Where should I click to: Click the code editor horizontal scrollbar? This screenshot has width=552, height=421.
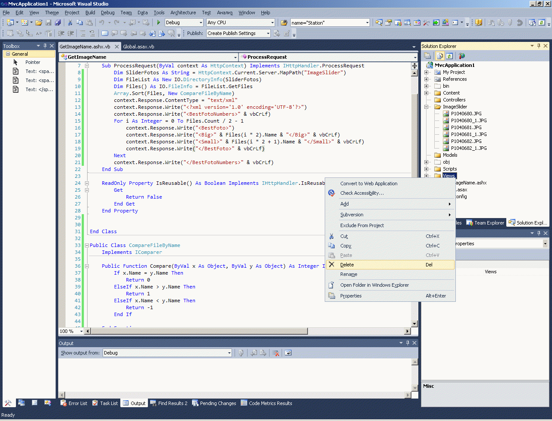coord(199,331)
